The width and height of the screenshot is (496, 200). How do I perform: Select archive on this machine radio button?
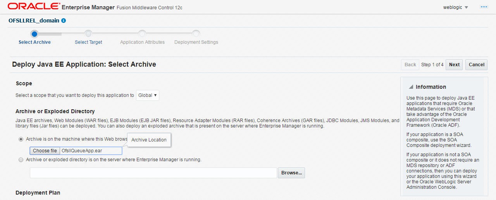pyautogui.click(x=21, y=139)
